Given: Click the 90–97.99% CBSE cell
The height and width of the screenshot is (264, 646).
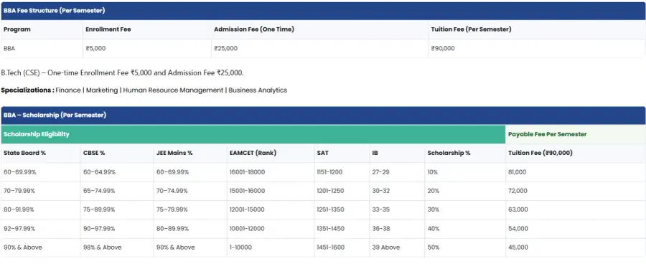Looking at the screenshot, I should (x=117, y=229).
